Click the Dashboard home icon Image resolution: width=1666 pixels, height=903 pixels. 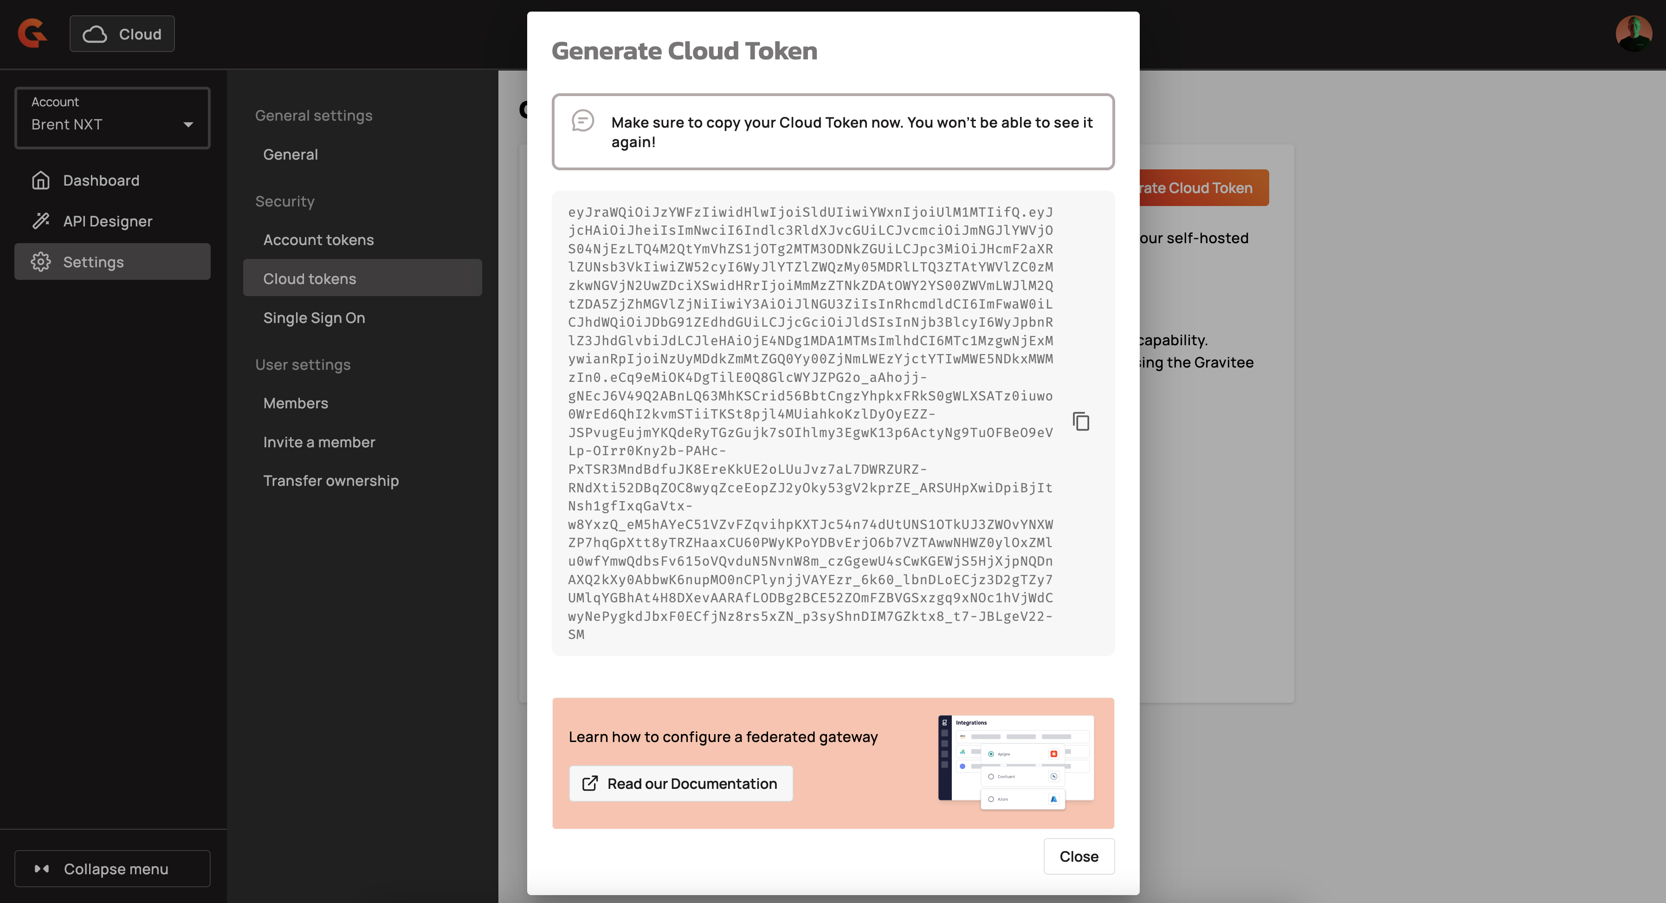click(41, 181)
